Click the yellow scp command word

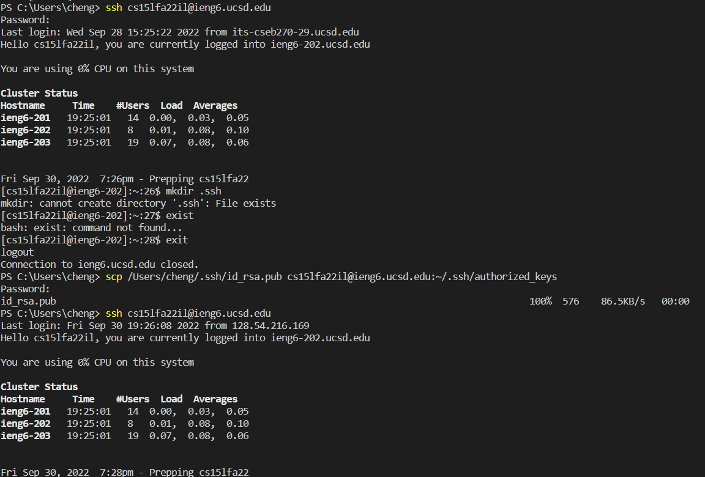coord(114,276)
